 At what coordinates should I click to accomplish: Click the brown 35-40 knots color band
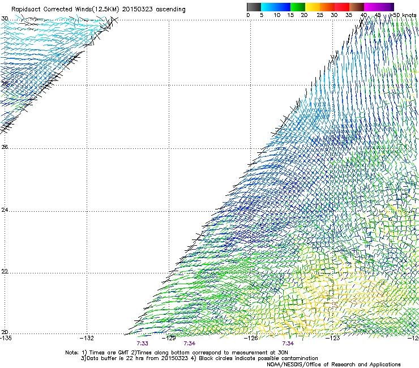[357, 7]
